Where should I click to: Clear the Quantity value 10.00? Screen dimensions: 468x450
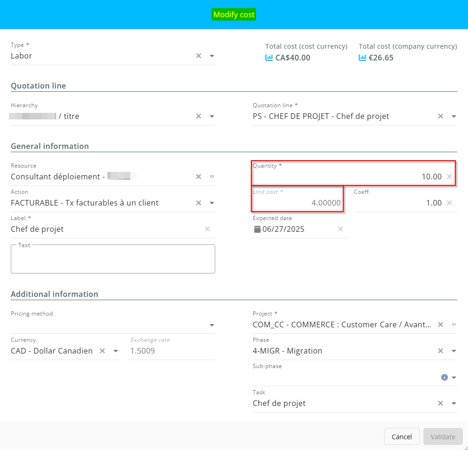449,177
